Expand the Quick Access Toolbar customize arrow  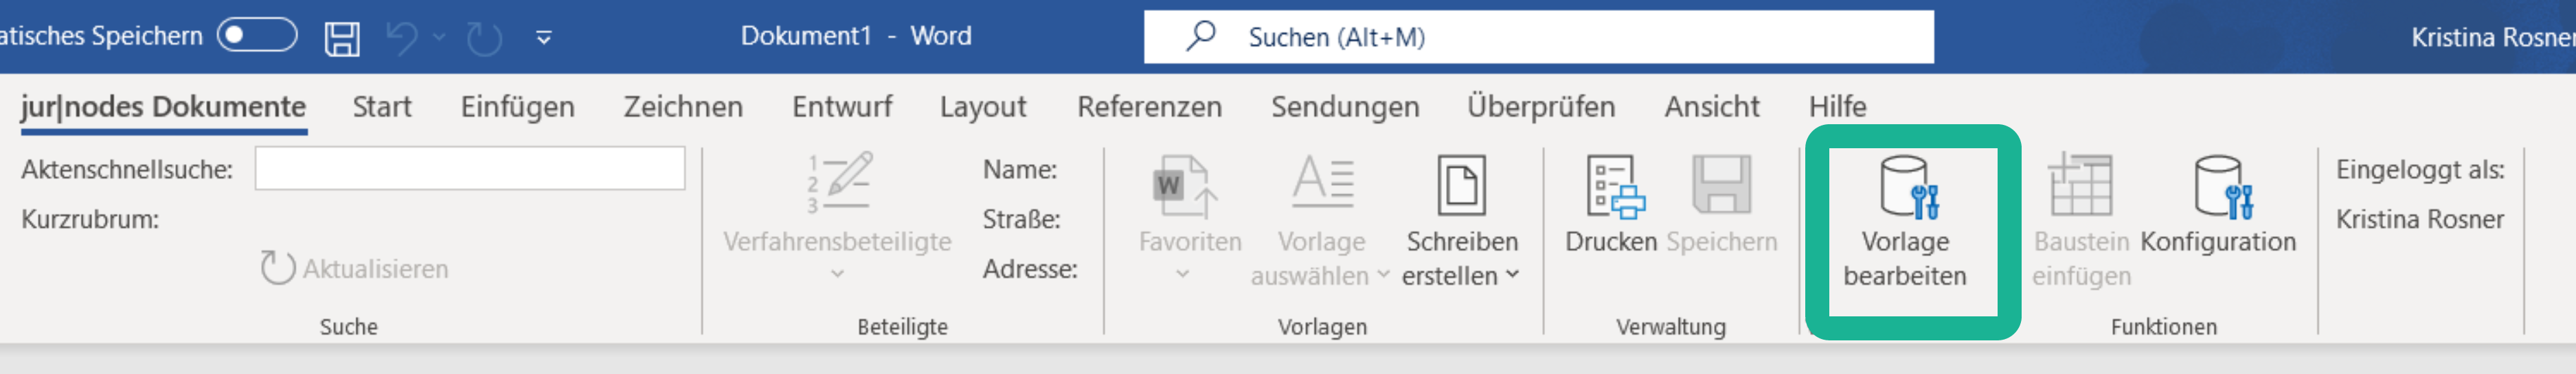(544, 38)
